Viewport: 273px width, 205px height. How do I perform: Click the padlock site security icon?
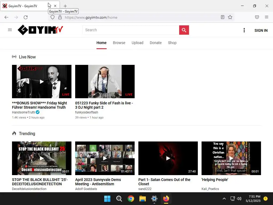tap(60, 17)
